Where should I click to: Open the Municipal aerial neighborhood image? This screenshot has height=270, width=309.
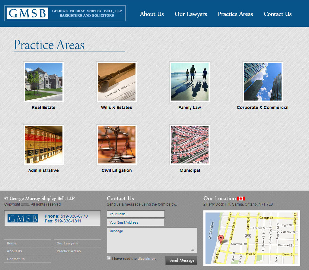tap(190, 144)
